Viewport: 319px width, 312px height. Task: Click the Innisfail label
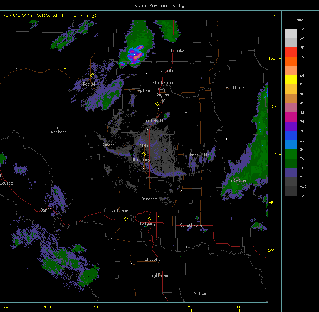pos(154,121)
